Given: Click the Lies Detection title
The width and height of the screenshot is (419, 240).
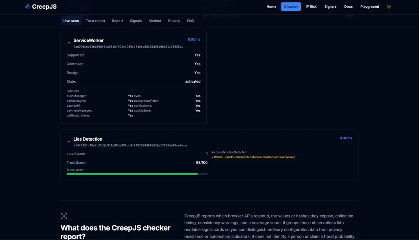Looking at the screenshot, I should click(x=88, y=139).
